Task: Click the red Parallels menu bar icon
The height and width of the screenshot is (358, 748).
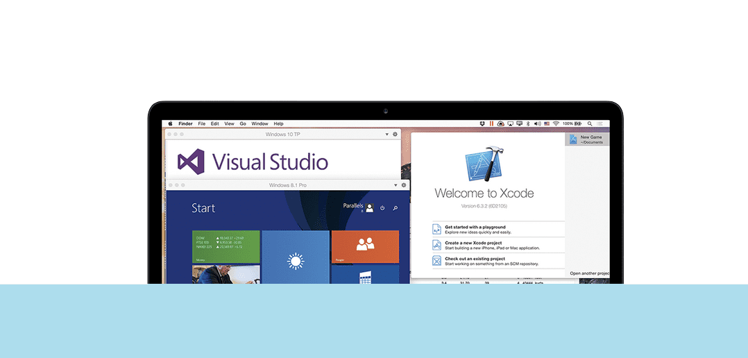Action: tap(491, 123)
